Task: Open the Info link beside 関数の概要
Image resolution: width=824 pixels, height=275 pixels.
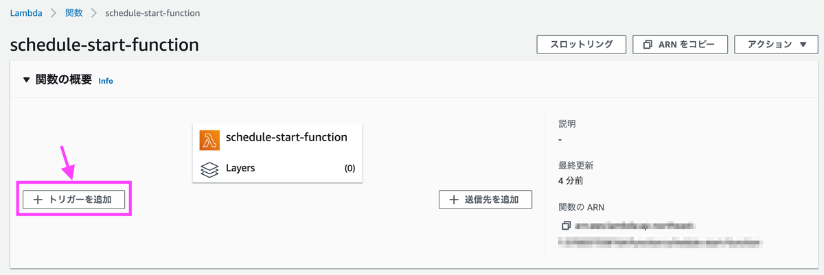Action: pyautogui.click(x=106, y=81)
